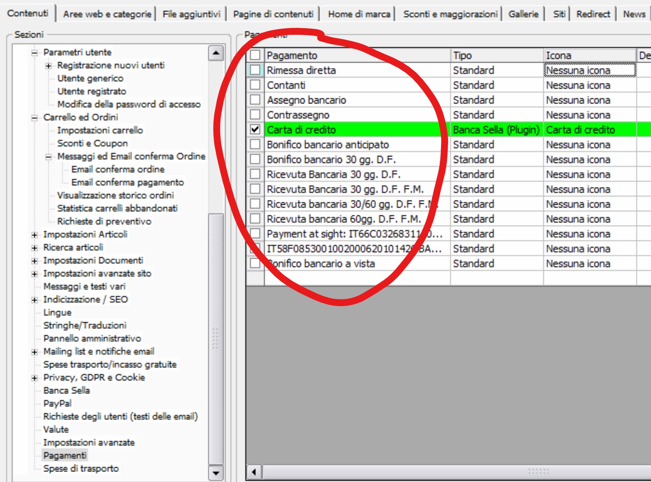651x482 pixels.
Task: Select Modifica della password di accesso
Action: (x=129, y=104)
